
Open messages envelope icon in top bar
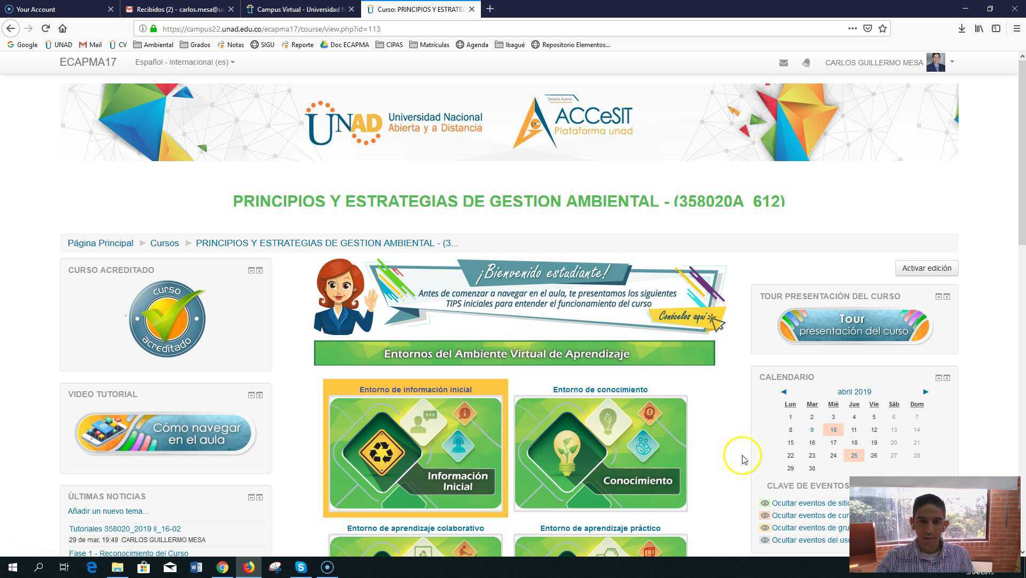click(783, 63)
